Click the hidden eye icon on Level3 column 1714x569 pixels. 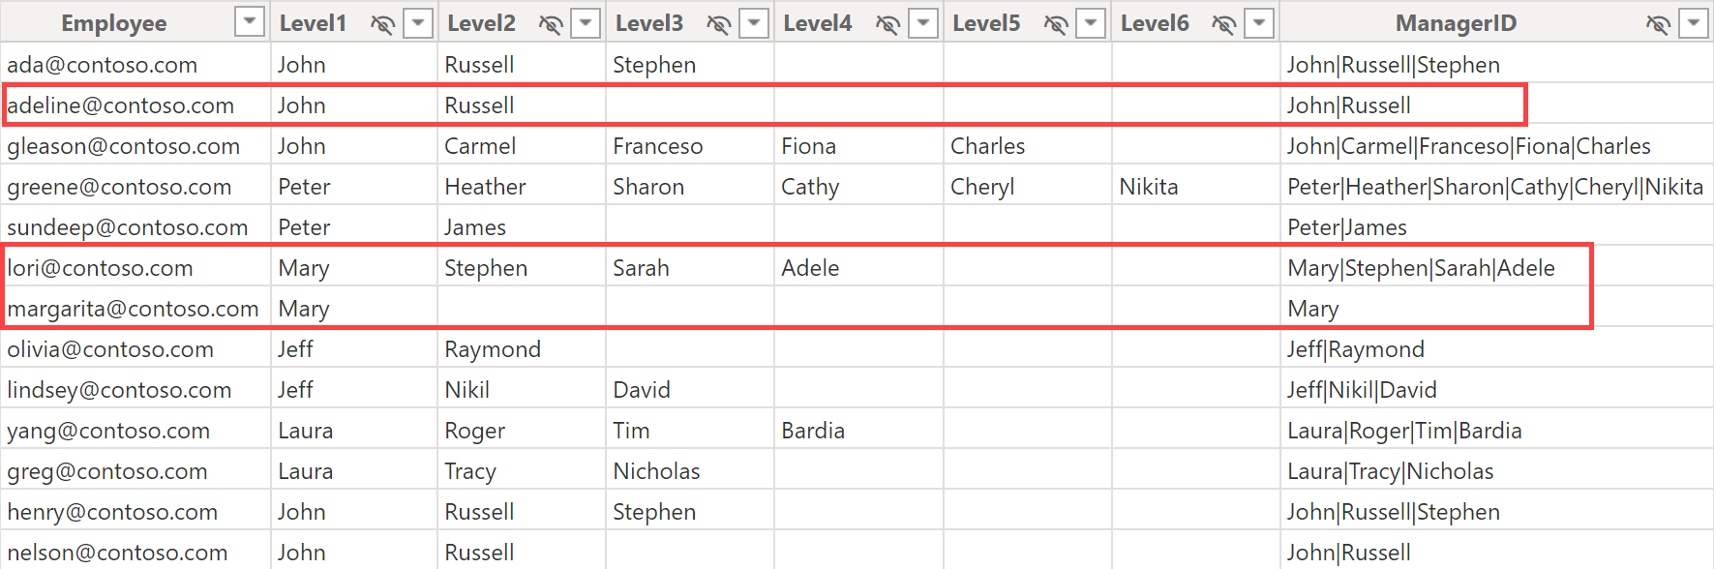point(718,24)
